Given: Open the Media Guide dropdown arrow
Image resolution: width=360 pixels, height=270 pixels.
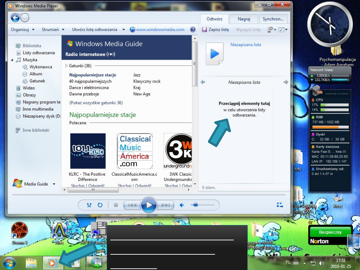Looking at the screenshot, I should (54, 184).
